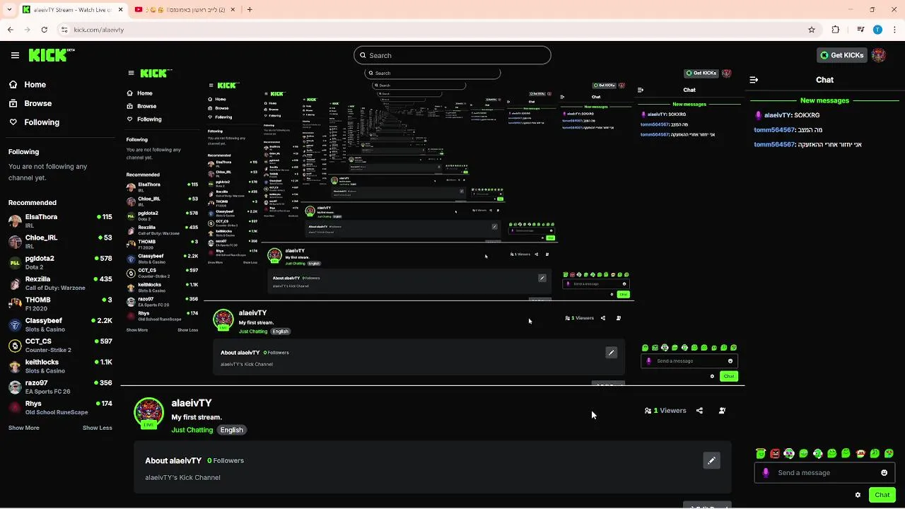This screenshot has width=905, height=509.
Task: Click the Get KICKs button
Action: [841, 55]
